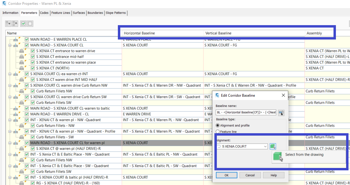Image resolution: width=350 pixels, height=185 pixels.
Task: Open the Codes tab
Action: point(44,13)
